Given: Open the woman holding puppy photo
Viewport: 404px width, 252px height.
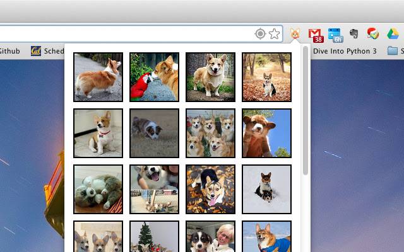Looking at the screenshot, I should pyautogui.click(x=210, y=236).
